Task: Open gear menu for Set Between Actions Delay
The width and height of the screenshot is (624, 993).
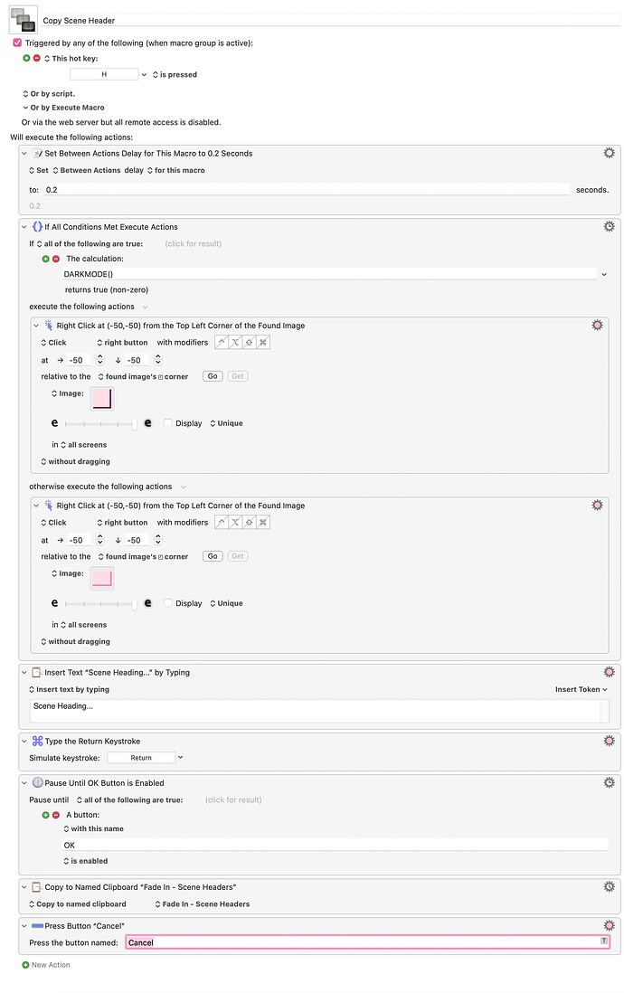Action: point(609,153)
